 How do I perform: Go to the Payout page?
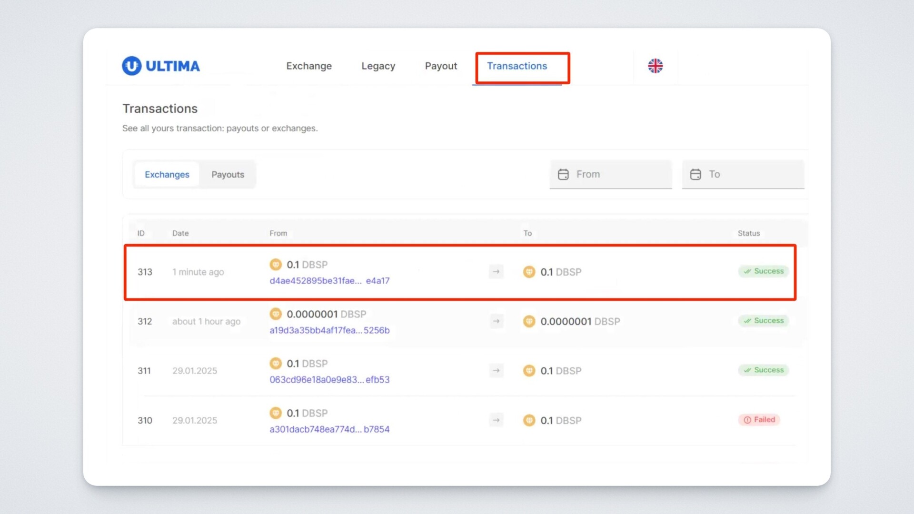pyautogui.click(x=441, y=66)
